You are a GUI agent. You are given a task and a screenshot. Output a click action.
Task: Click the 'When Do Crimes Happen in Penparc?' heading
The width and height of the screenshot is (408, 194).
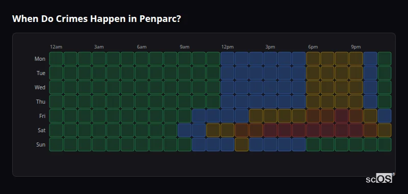(x=96, y=19)
